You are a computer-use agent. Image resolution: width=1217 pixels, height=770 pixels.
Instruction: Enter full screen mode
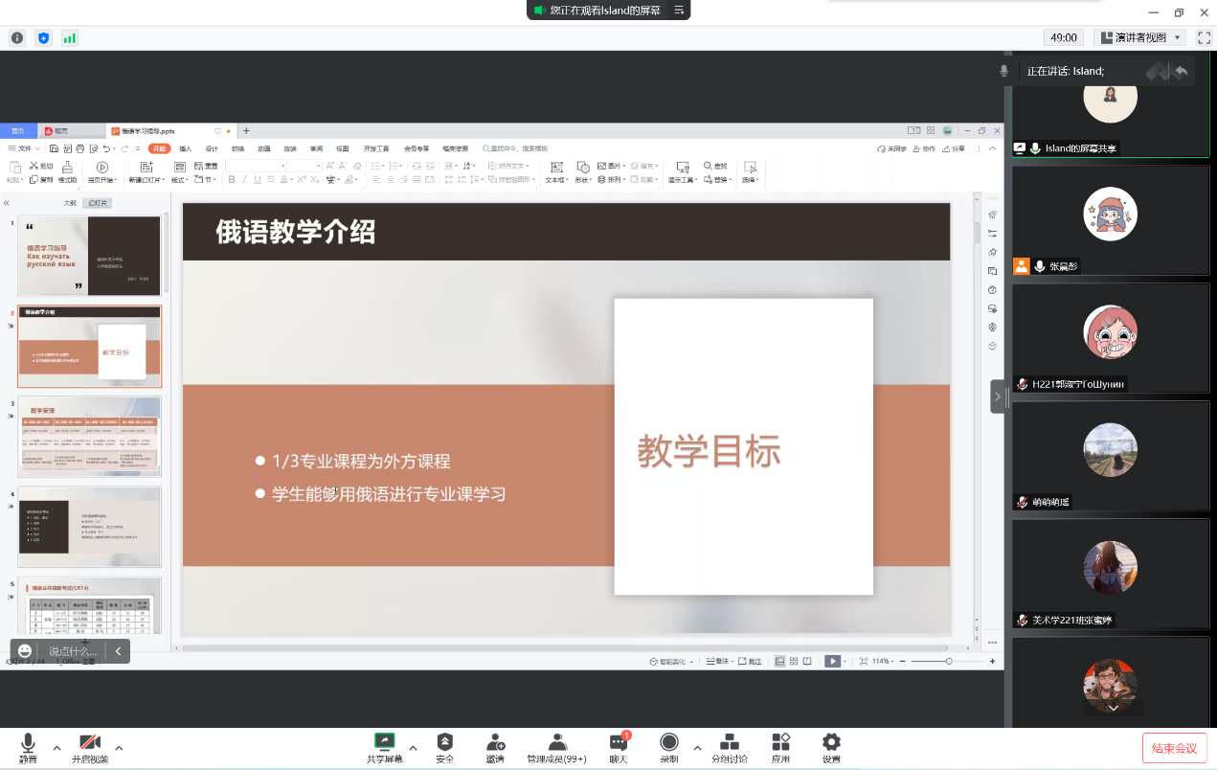point(1204,38)
